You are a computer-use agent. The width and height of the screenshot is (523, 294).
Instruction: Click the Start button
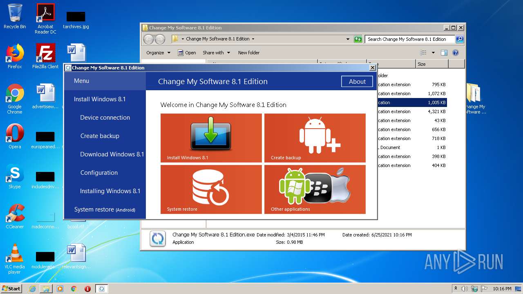(x=11, y=288)
